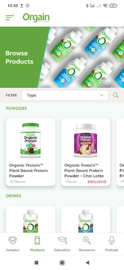Image resolution: width=124 pixels, height=270 pixels.
Task: Tap the 10 flavors text
Action: click(17, 182)
